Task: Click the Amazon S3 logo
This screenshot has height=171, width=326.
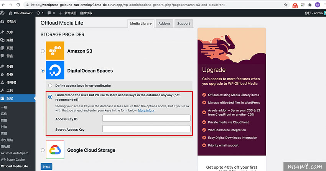Action: [x=55, y=51]
